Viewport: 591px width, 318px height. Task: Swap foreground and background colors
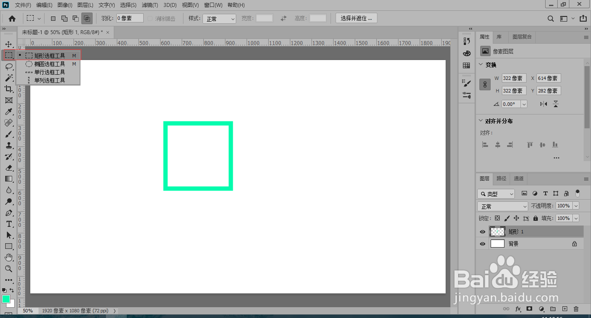(12, 290)
